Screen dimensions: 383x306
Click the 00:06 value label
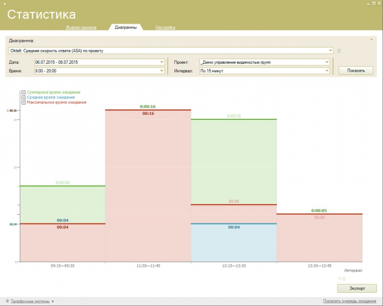234,201
